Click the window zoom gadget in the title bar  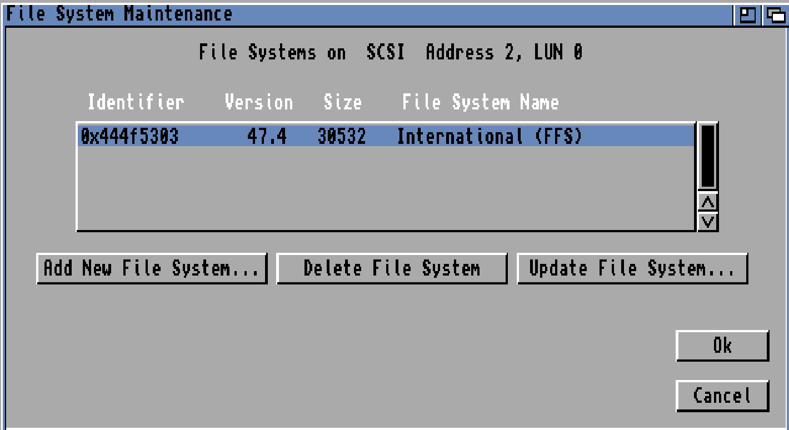tap(748, 14)
